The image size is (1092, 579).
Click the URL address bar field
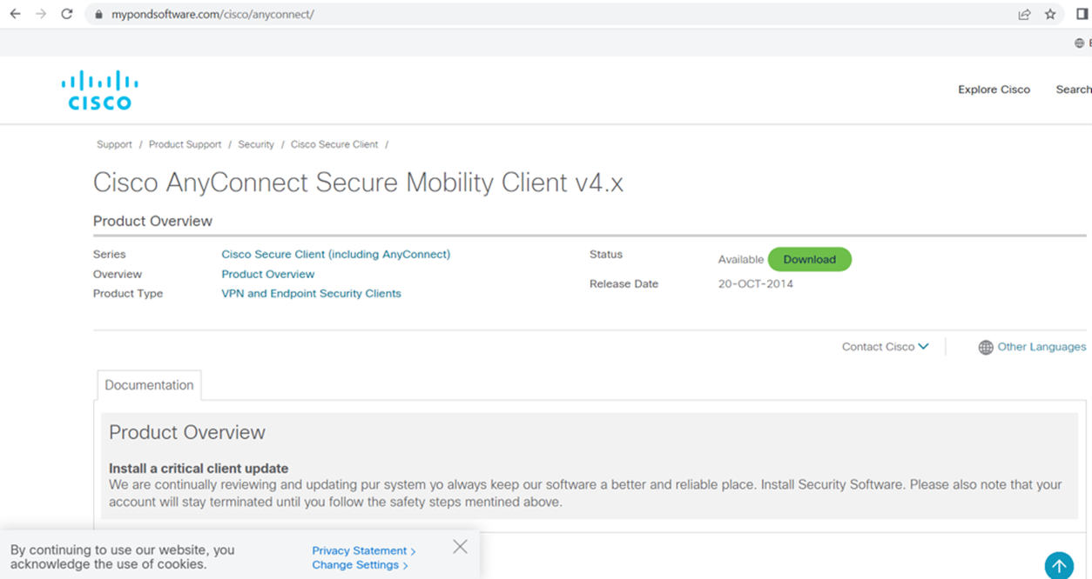coord(522,15)
